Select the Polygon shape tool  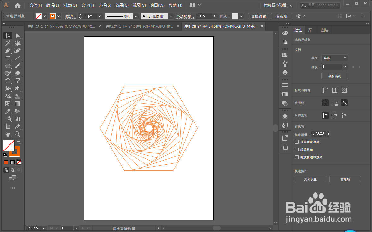[x=8, y=66]
